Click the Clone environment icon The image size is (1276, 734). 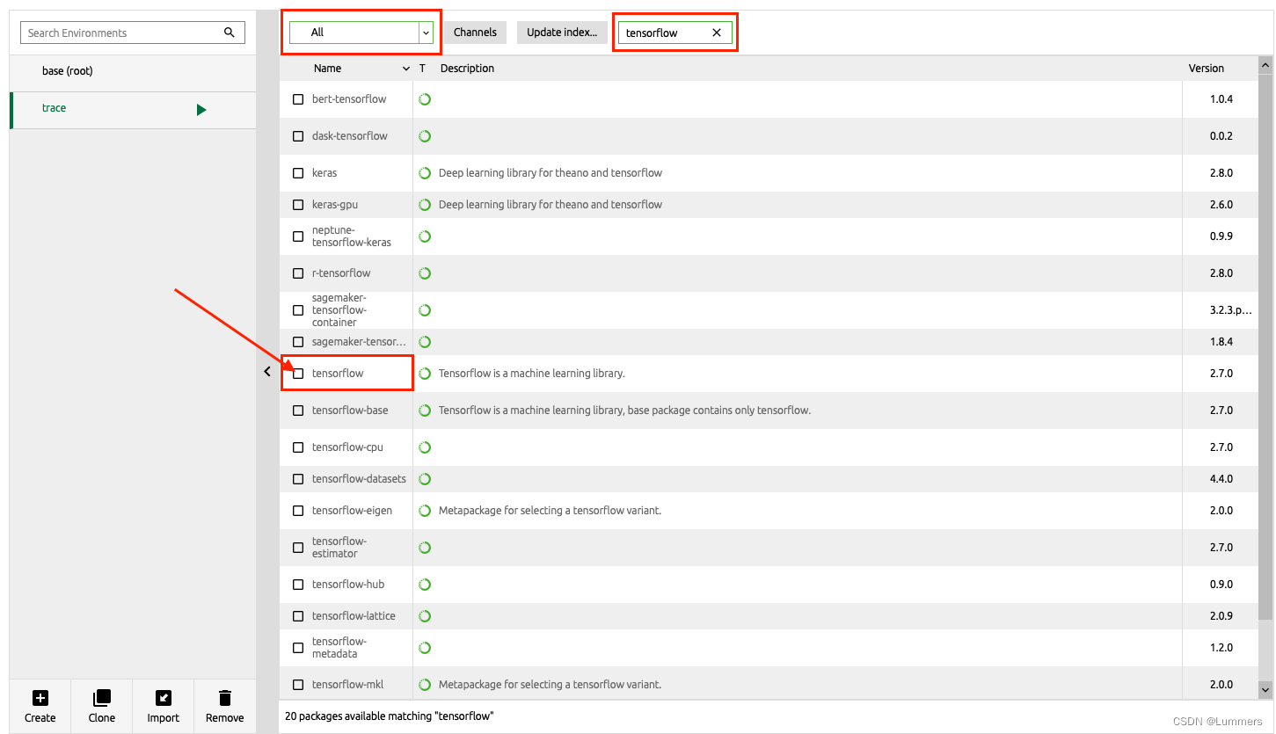point(102,698)
